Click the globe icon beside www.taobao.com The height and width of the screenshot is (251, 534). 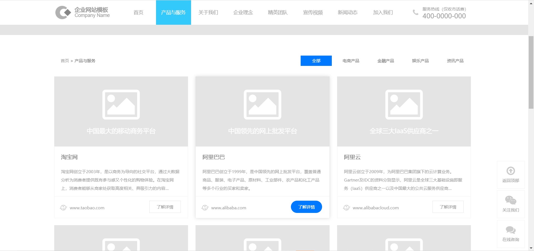click(63, 208)
